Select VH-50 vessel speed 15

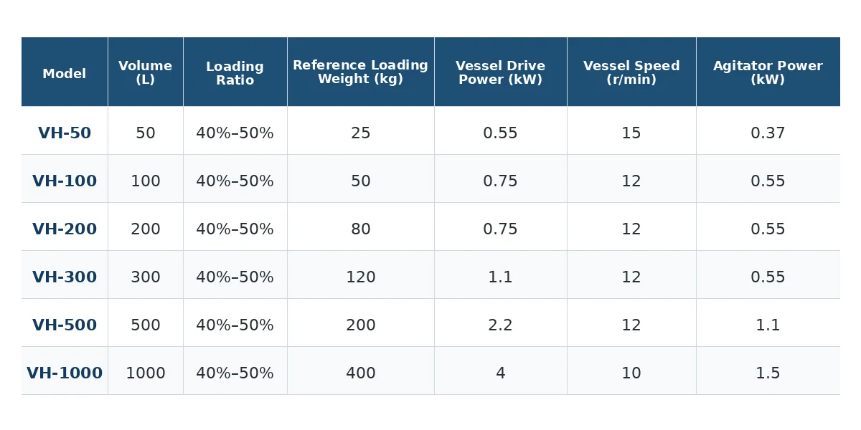click(x=631, y=133)
